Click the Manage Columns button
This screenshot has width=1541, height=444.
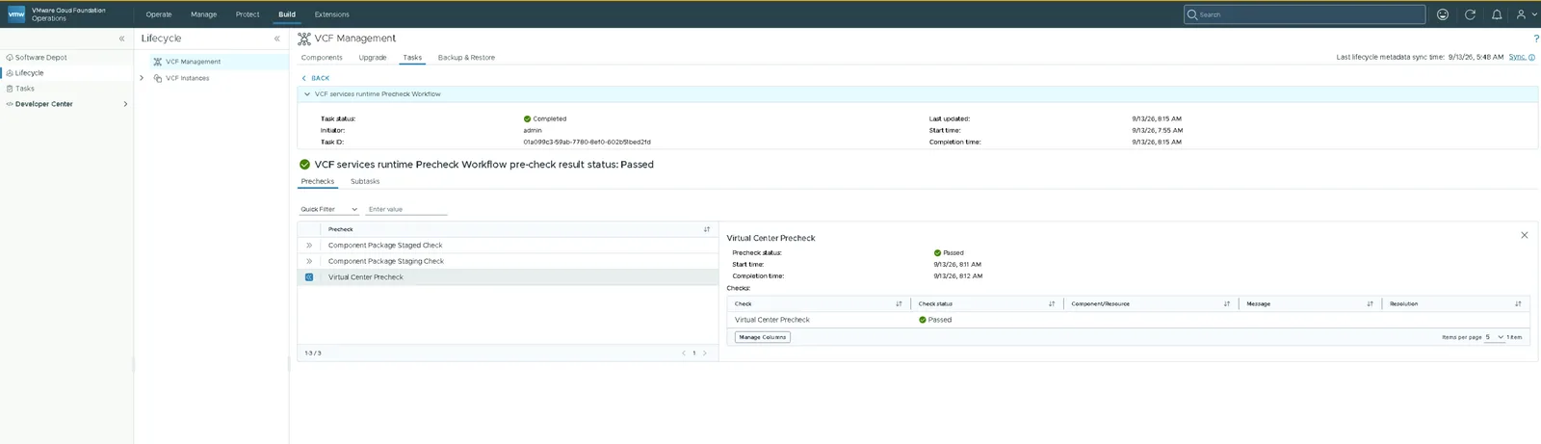[x=763, y=337]
